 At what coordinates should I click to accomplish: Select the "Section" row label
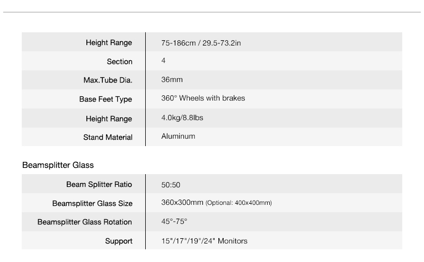[x=119, y=61]
